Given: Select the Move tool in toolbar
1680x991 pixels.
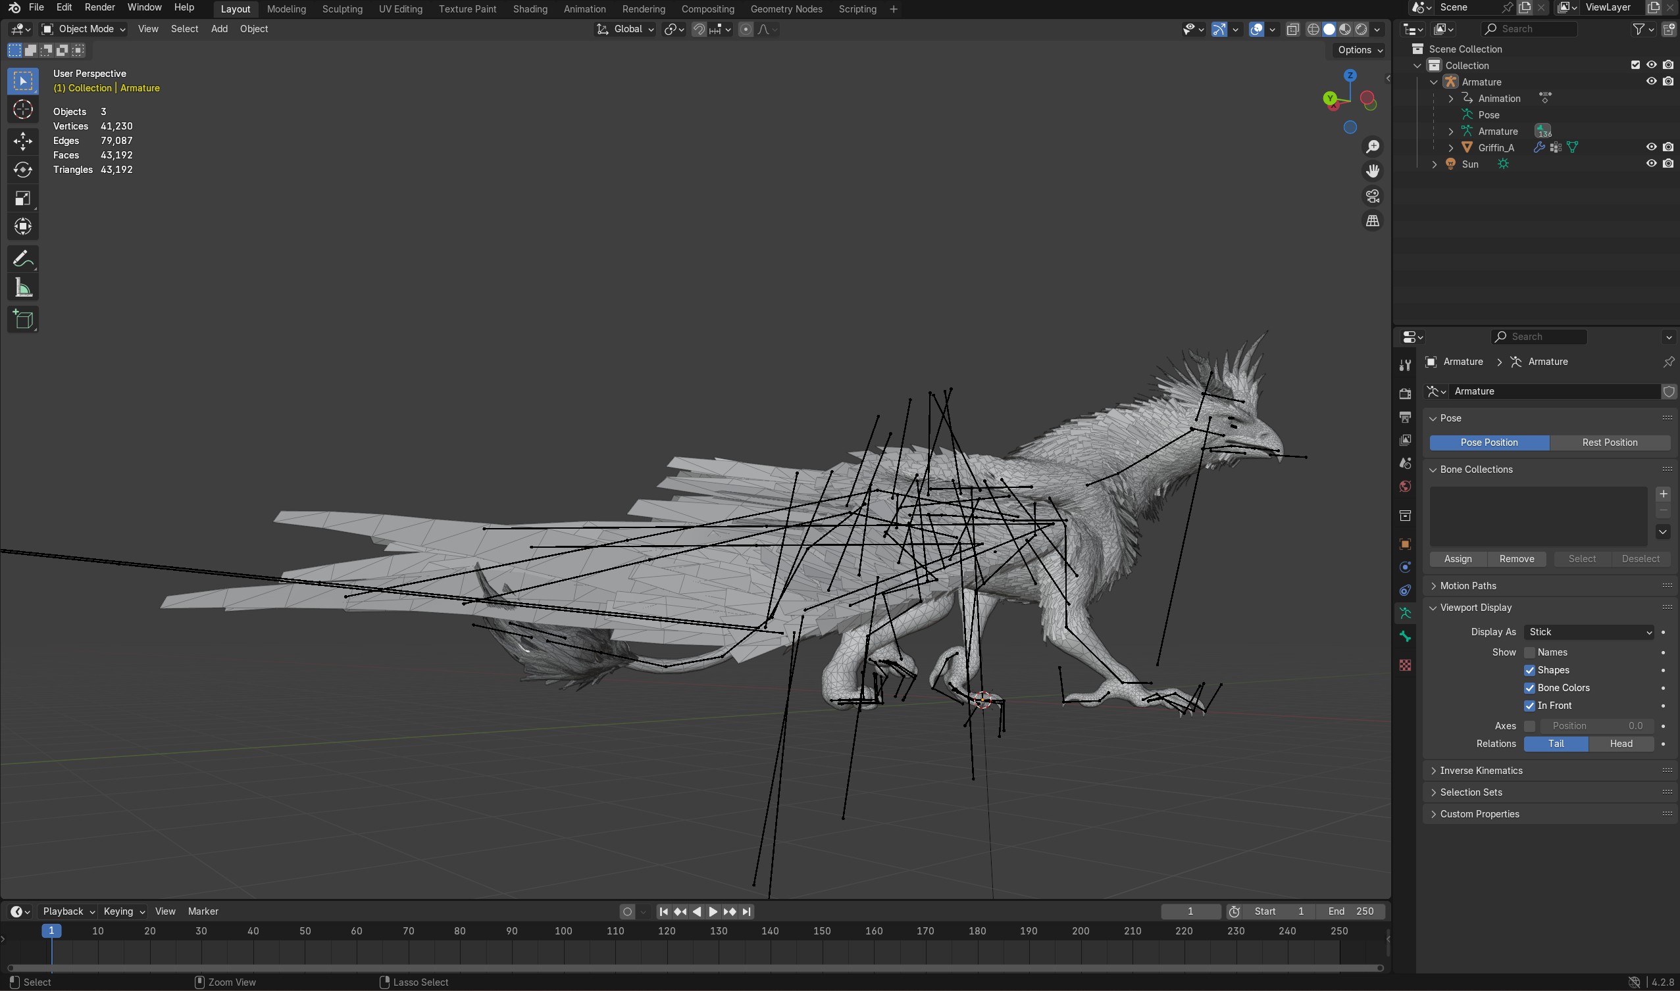Looking at the screenshot, I should 23,141.
